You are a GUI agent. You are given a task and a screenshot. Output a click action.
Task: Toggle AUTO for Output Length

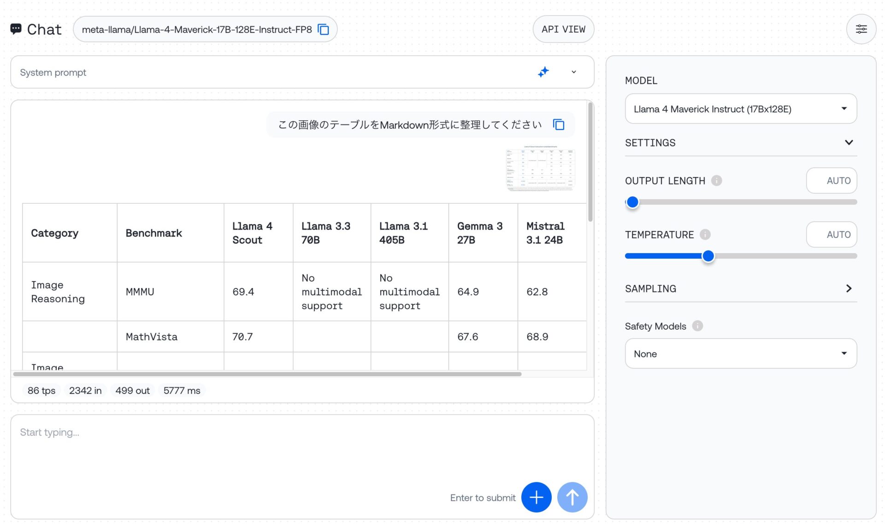pyautogui.click(x=832, y=181)
